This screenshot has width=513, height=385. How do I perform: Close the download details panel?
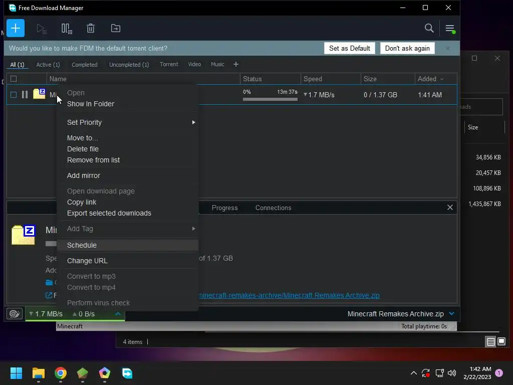pyautogui.click(x=450, y=208)
